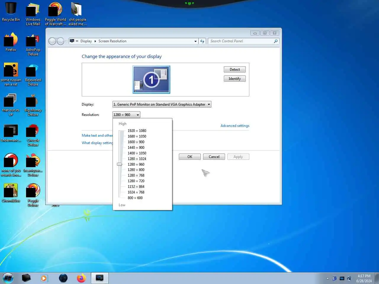Click the Screen Resolution breadcrumb
The height and width of the screenshot is (284, 379).
click(x=112, y=41)
